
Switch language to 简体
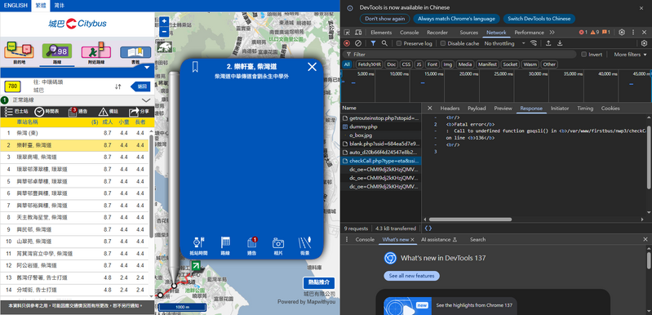pyautogui.click(x=59, y=6)
